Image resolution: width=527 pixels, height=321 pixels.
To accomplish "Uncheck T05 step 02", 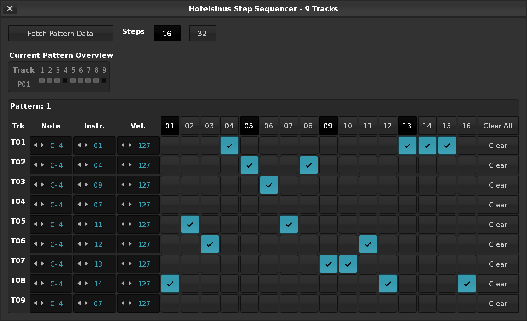I will (190, 224).
